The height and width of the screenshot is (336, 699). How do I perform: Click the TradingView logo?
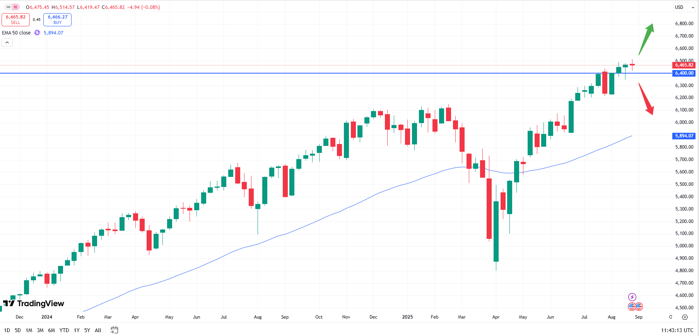[34, 303]
